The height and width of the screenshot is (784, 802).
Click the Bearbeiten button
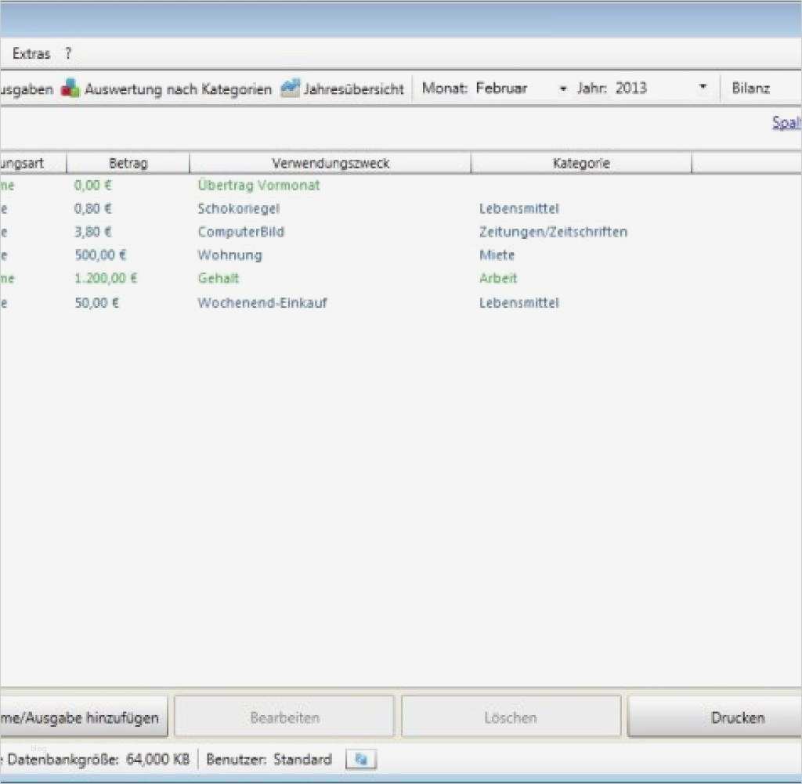tap(284, 717)
